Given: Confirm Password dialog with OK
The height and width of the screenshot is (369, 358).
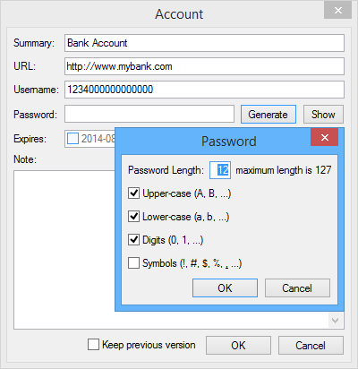Looking at the screenshot, I should click(x=225, y=288).
